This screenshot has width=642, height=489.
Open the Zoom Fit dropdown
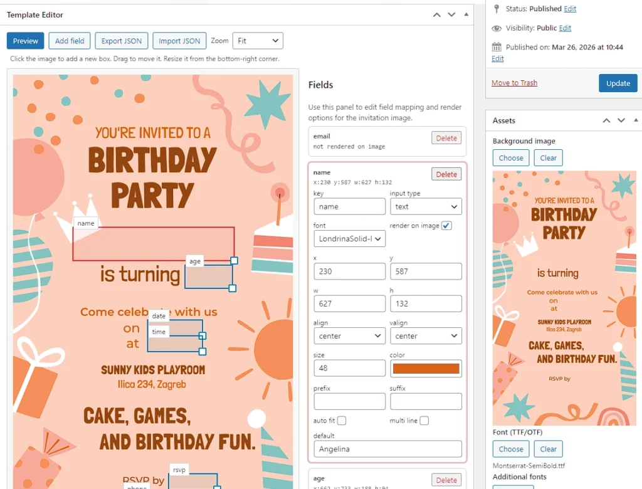257,41
